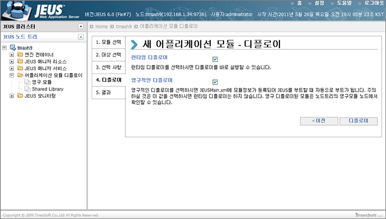386x219 pixels.
Task: Click the JEUS 노드 트리 panel title
Action: [20, 36]
